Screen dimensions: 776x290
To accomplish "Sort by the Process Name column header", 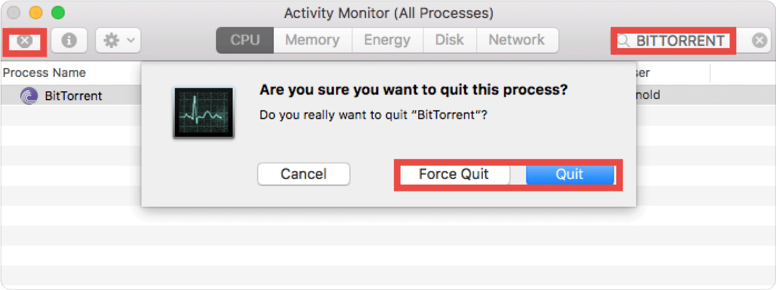I will point(44,73).
